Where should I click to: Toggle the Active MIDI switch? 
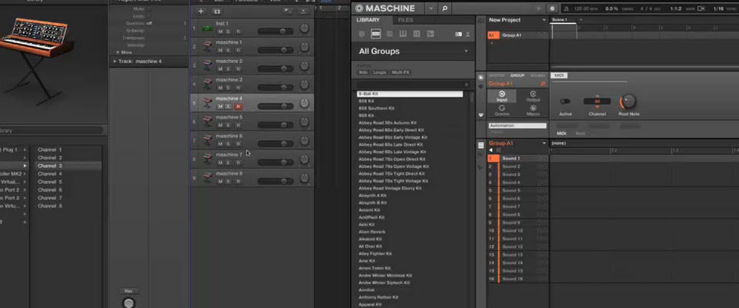tap(564, 102)
